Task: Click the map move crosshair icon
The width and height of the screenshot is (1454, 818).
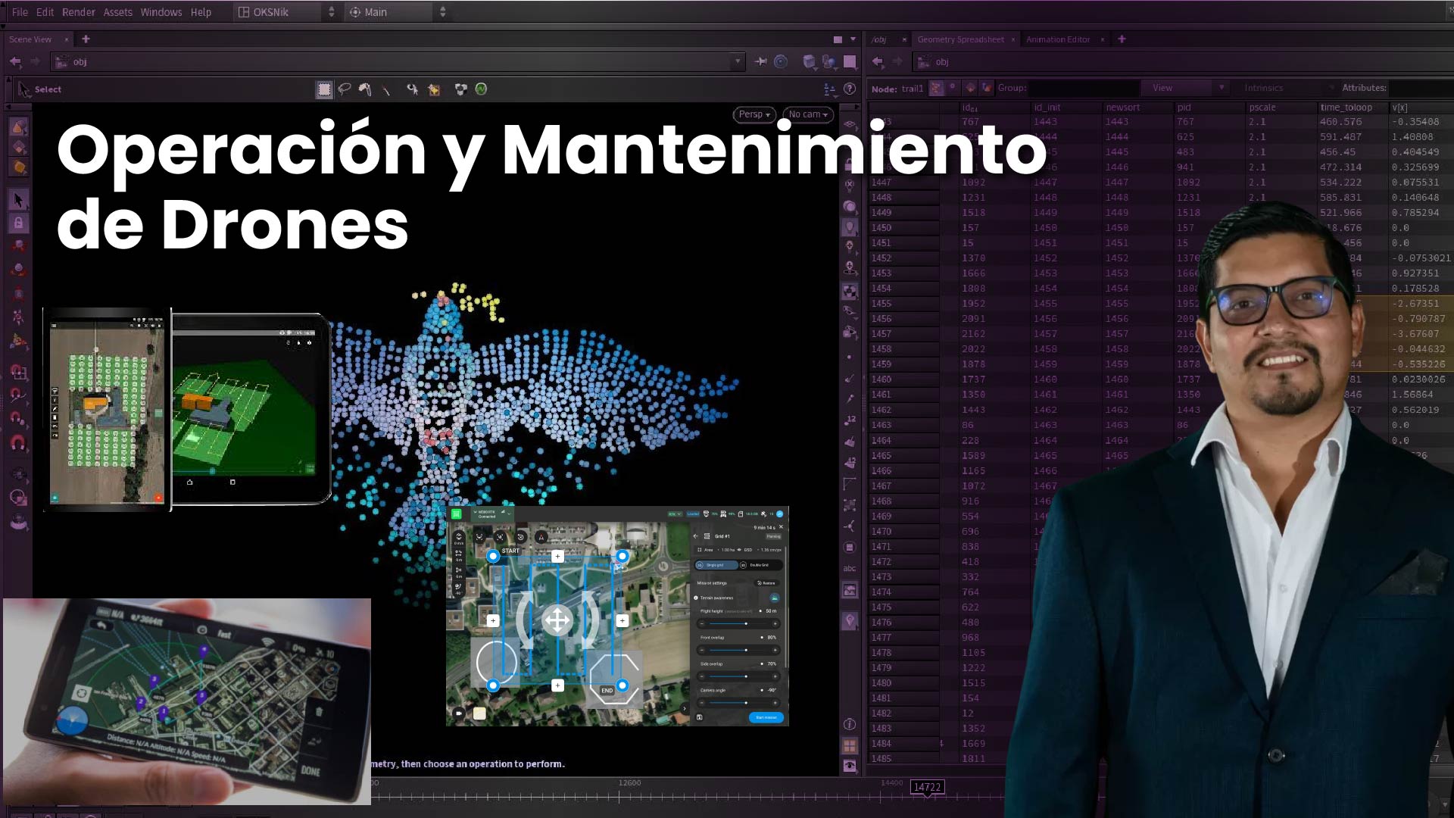Action: (557, 620)
